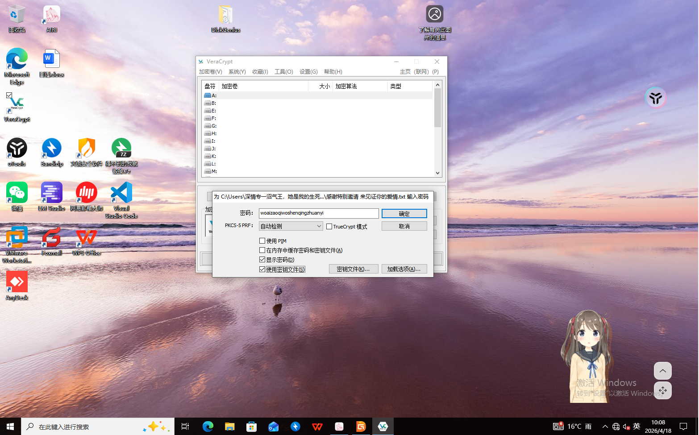Click the 确定 button

pyautogui.click(x=404, y=214)
